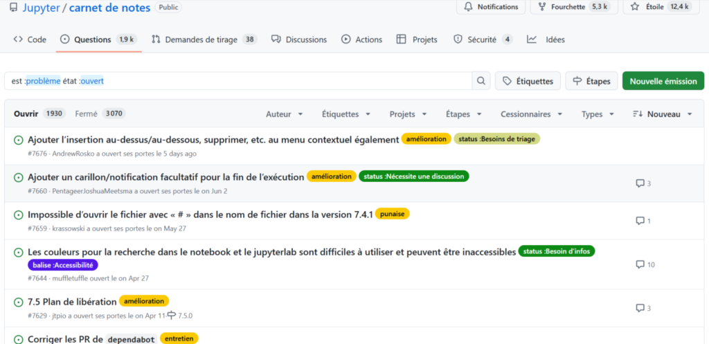709x344 pixels.
Task: Click the milestone icon labeled 7.5.0
Action: [172, 315]
